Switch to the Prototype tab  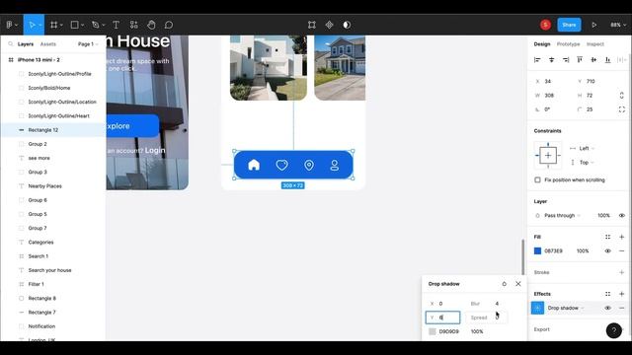[x=569, y=44]
